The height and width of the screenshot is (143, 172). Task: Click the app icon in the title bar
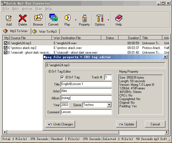[x=4, y=3]
